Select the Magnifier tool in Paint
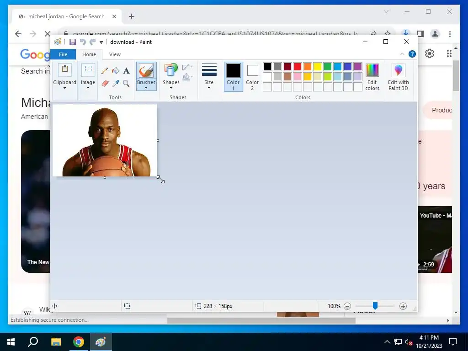The image size is (468, 351). tap(126, 83)
